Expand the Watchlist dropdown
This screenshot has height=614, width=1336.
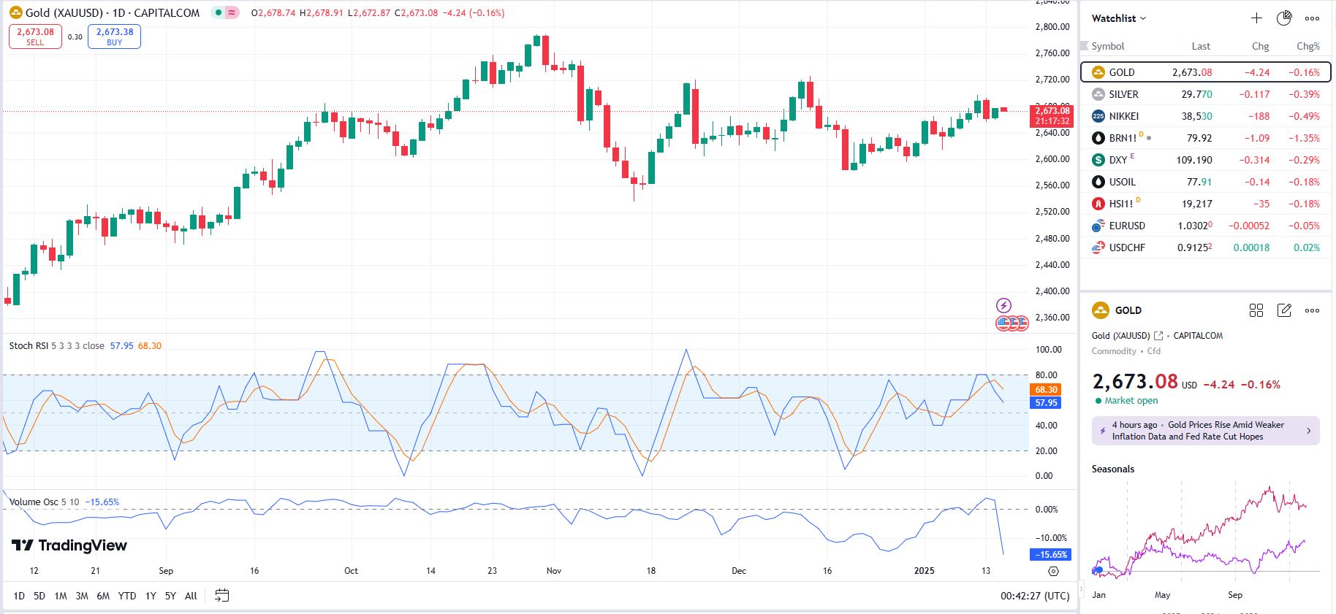point(1119,18)
